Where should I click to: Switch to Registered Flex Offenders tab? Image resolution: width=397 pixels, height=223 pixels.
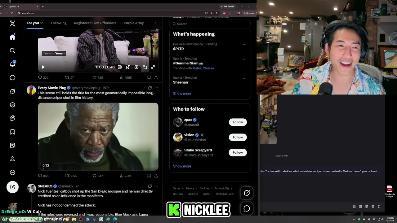(x=95, y=23)
